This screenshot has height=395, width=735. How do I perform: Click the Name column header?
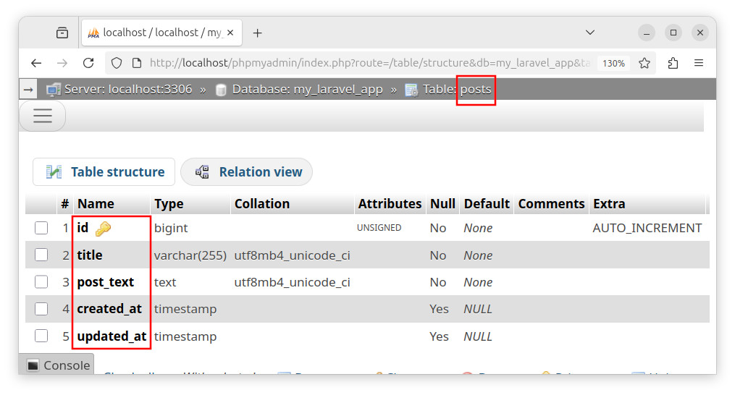[96, 204]
